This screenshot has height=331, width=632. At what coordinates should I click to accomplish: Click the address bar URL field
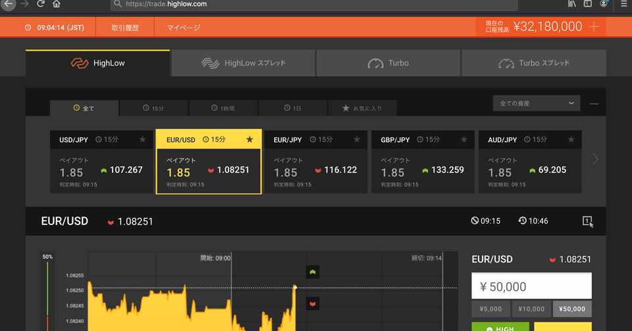314,4
